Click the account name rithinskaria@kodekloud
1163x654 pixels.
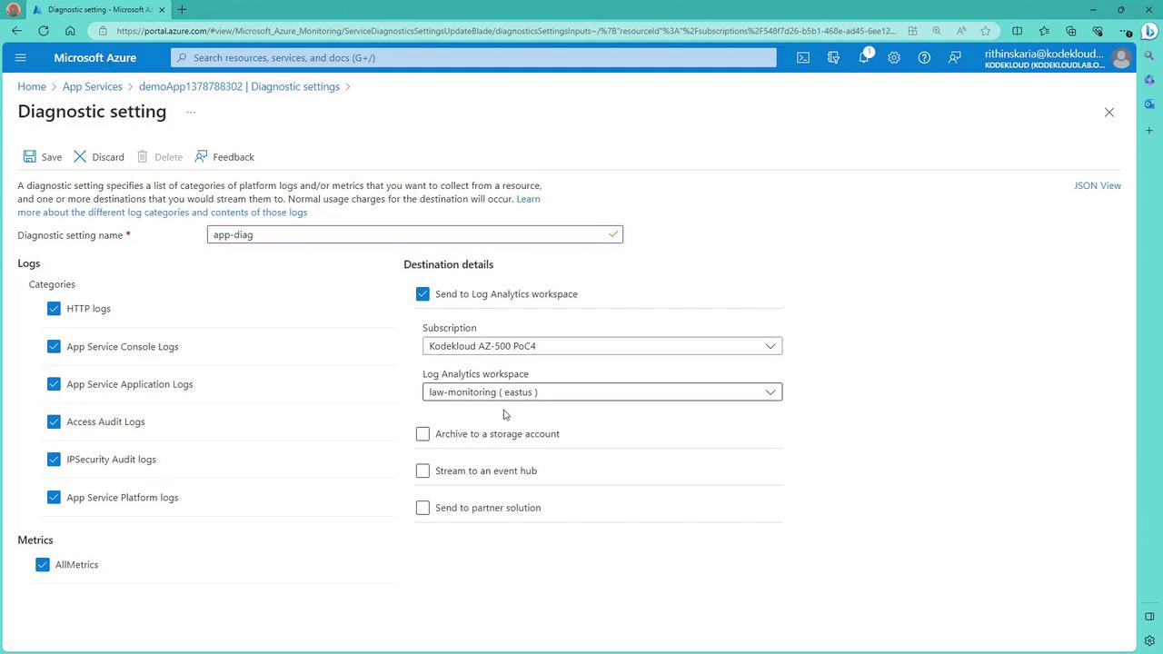1045,54
